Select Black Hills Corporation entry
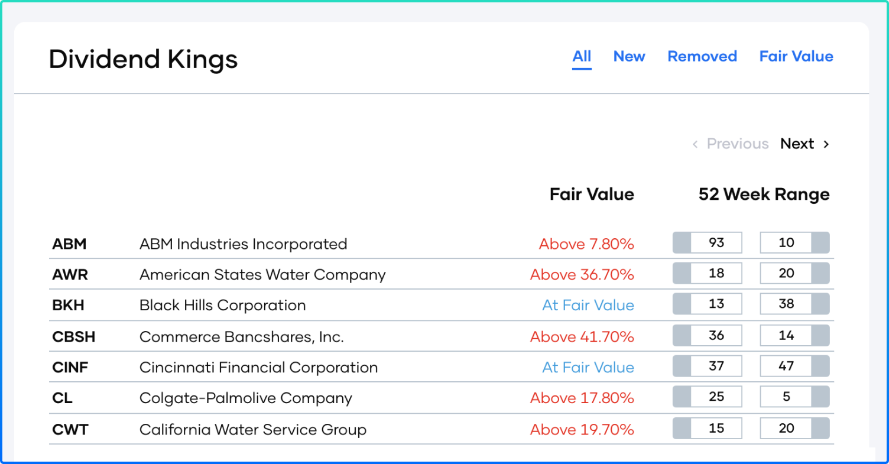Screen dimensions: 889x464 pos(222,306)
